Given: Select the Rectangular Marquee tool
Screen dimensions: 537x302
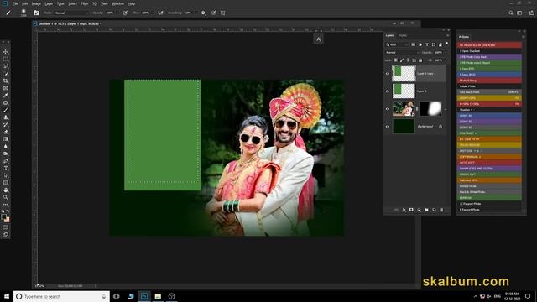Looking at the screenshot, I should (6, 59).
